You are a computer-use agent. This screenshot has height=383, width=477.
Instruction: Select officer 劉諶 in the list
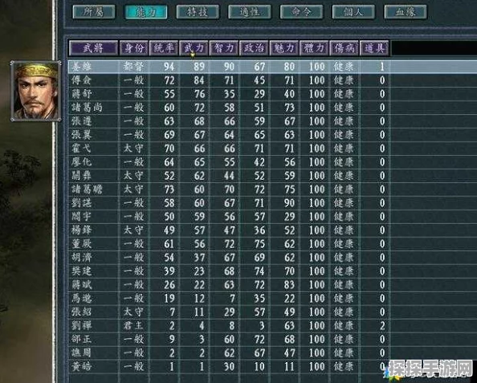[82, 203]
